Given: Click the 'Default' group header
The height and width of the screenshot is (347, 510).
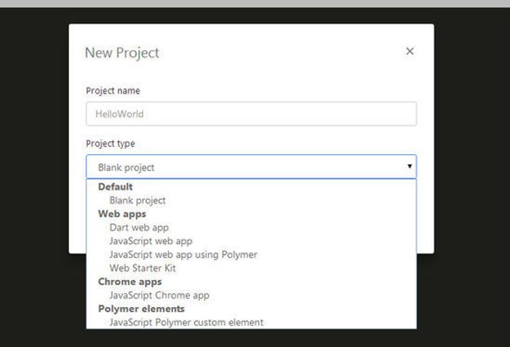Looking at the screenshot, I should [x=115, y=187].
